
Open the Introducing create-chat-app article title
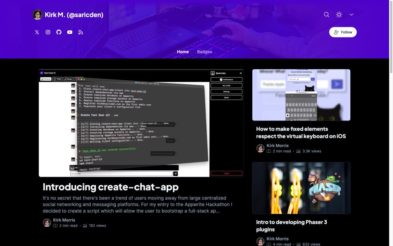[x=110, y=187]
